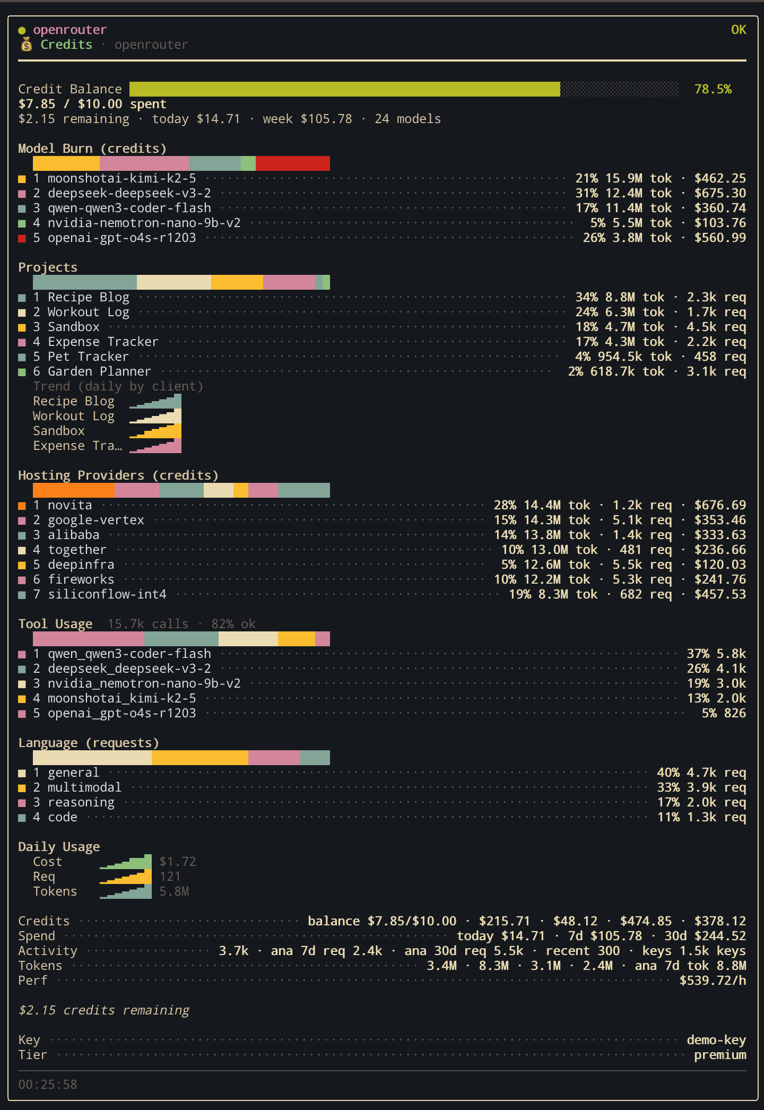764x1110 pixels.
Task: Click the Daily Usage Req sparkline
Action: pyautogui.click(x=126, y=877)
